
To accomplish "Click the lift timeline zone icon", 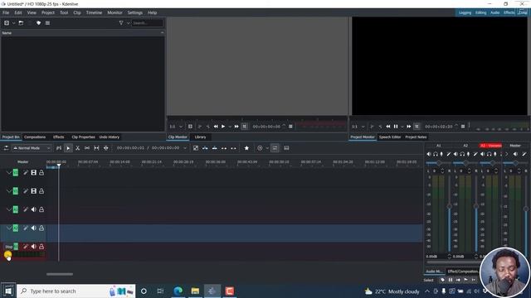I will [233, 148].
